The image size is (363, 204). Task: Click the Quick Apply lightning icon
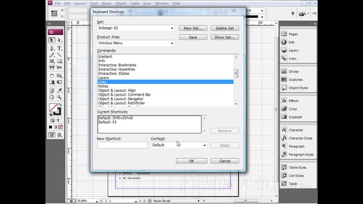[x=293, y=14]
